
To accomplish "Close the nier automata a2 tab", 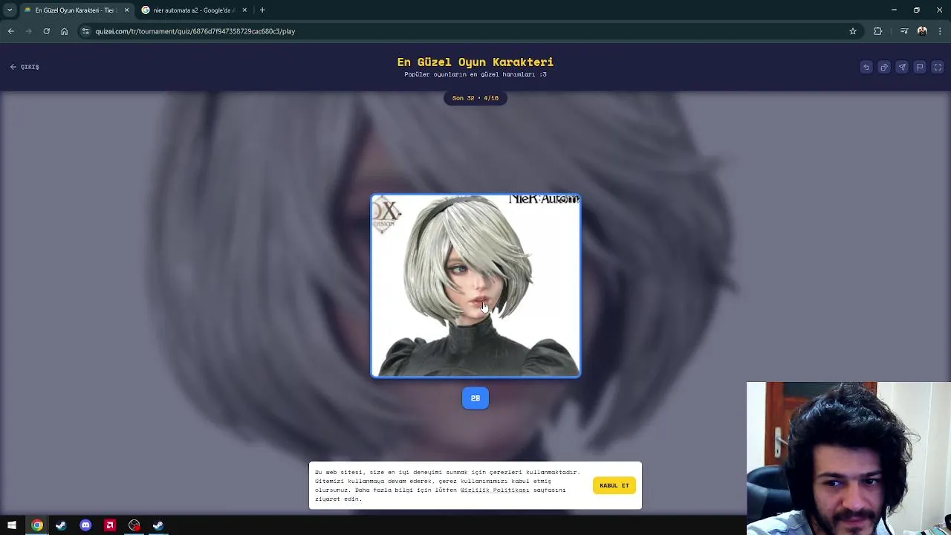I will pyautogui.click(x=244, y=10).
